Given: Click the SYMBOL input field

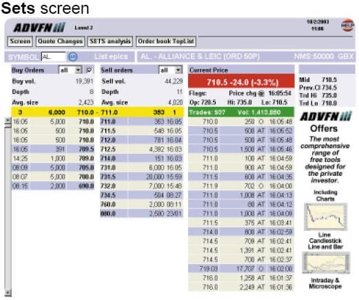Looking at the screenshot, I should 54,57.
